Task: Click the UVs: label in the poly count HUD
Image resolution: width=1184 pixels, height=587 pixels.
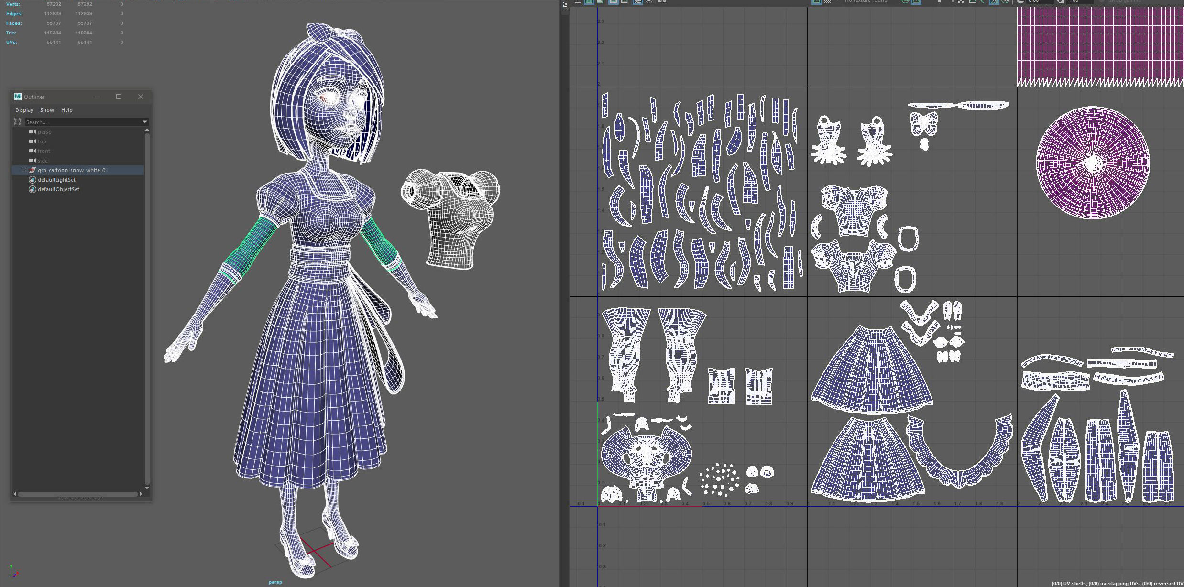Action: pos(11,43)
